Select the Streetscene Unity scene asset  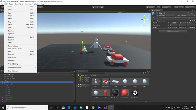tap(135, 93)
